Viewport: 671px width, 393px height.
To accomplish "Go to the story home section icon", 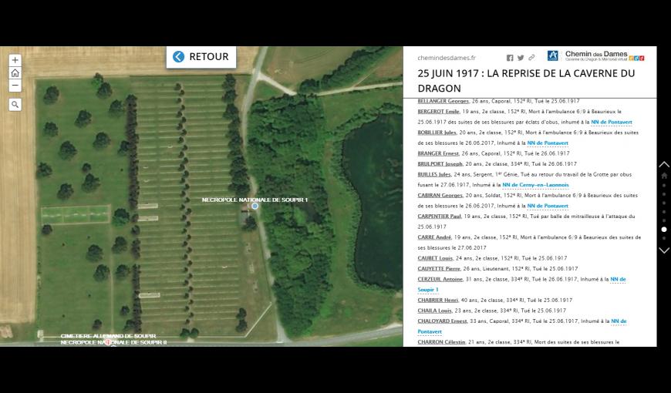I will [664, 176].
